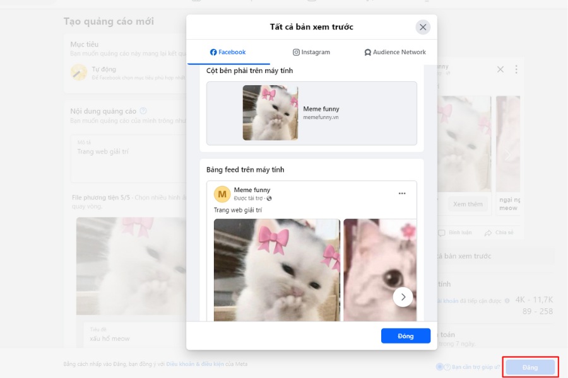Click the cat thumbnail in right column preview
Screen dimensions: 568x378
coord(270,113)
